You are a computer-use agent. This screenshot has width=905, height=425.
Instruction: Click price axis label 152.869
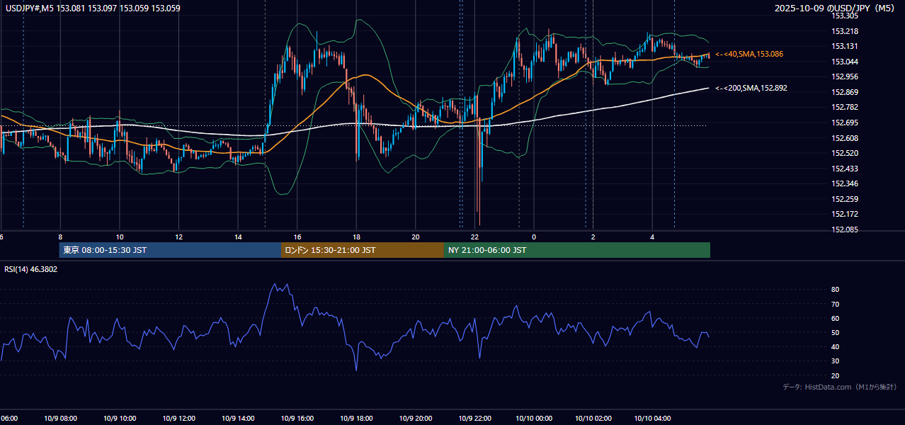pyautogui.click(x=844, y=92)
